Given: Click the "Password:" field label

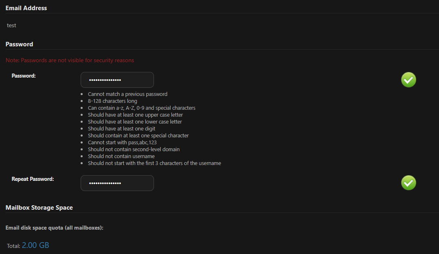Looking at the screenshot, I should pyautogui.click(x=24, y=76).
